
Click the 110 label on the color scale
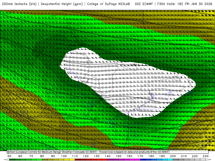(x=75, y=156)
